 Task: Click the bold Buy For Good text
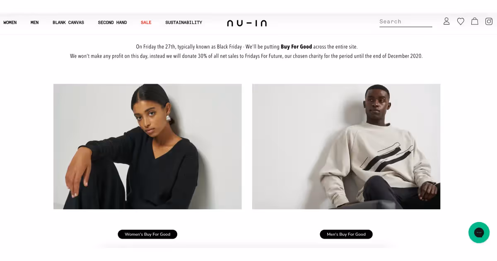point(296,47)
